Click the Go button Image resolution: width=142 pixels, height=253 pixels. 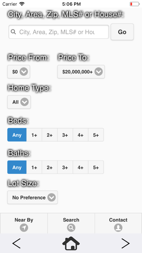(122, 32)
